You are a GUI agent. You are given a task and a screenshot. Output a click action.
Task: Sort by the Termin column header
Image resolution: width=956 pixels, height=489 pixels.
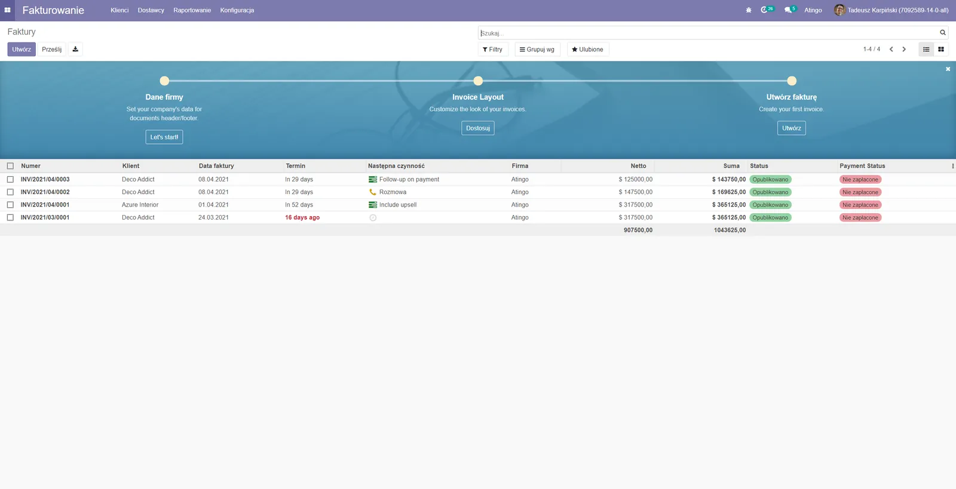pos(295,166)
